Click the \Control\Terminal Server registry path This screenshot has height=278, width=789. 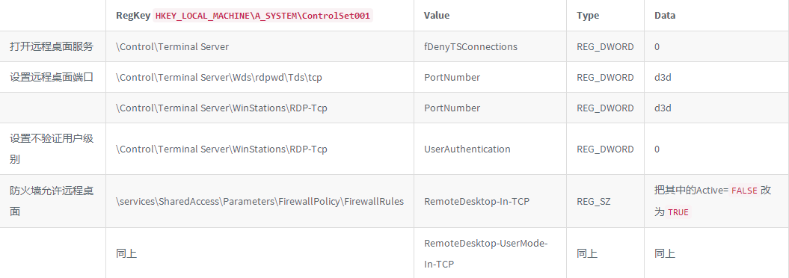pyautogui.click(x=172, y=47)
